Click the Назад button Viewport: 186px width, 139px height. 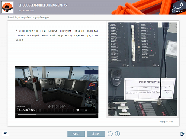pyautogui.click(x=76, y=134)
